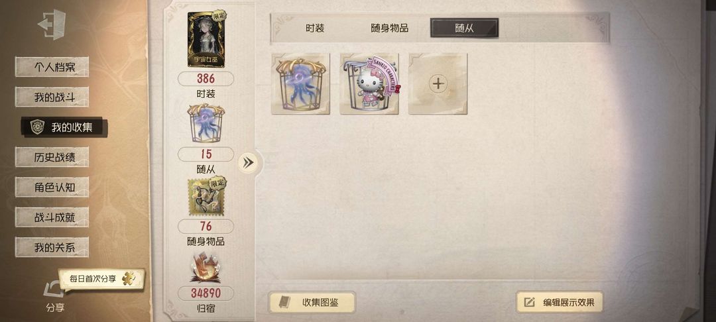Screen dimensions: 716x322
Task: Add a follower with the plus slot
Action: [438, 83]
